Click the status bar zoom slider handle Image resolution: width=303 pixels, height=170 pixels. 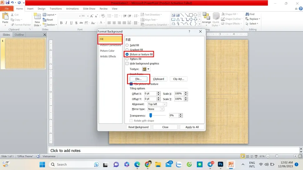click(277, 156)
